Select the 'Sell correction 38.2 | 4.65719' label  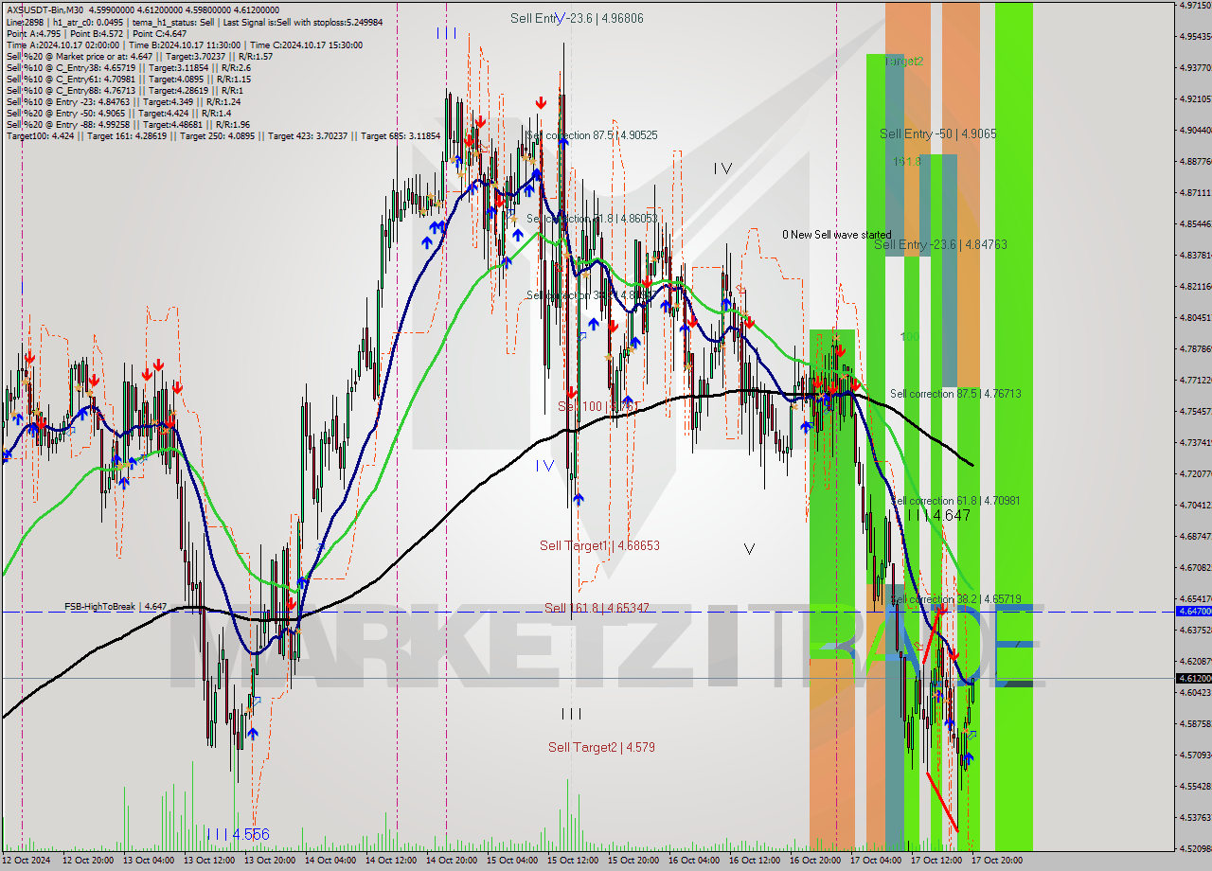(957, 599)
